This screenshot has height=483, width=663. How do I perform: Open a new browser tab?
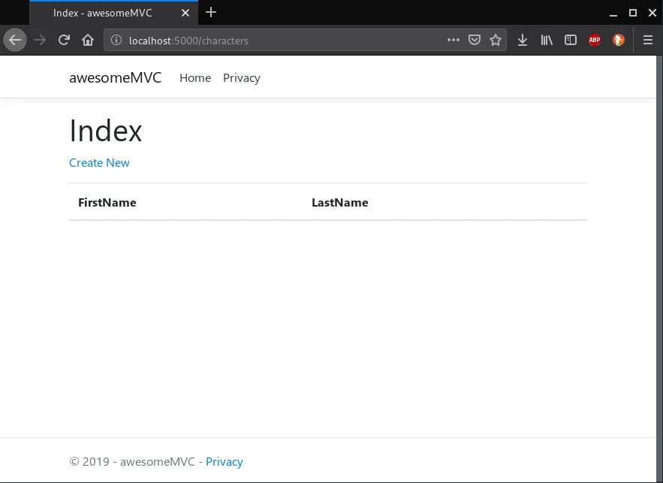210,13
